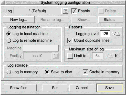Uncheck Count duplicate lines
Viewport: 126px width, 95px height.
tap(70, 40)
